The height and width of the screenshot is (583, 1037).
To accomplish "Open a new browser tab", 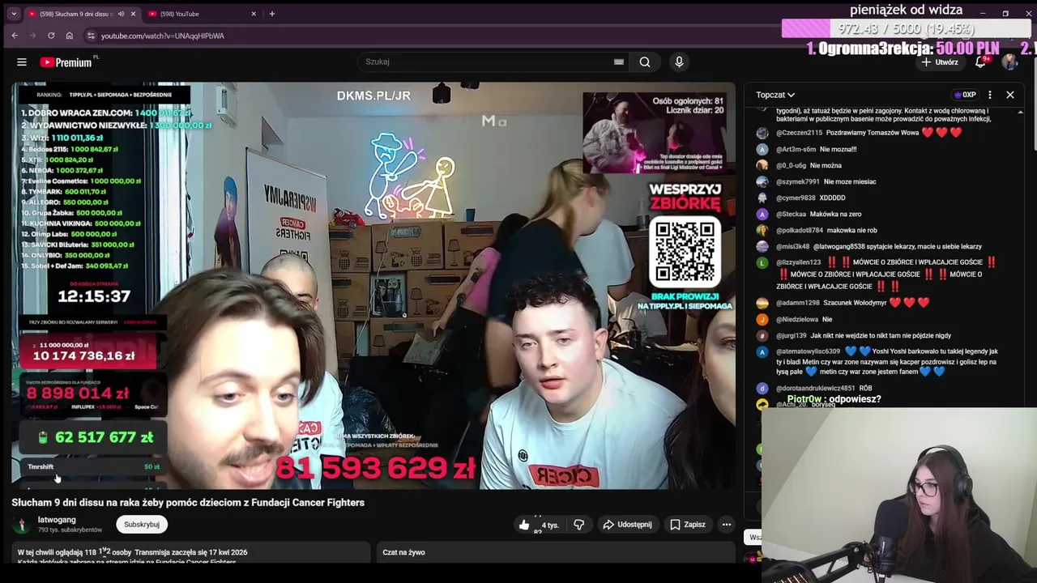I will coord(271,14).
